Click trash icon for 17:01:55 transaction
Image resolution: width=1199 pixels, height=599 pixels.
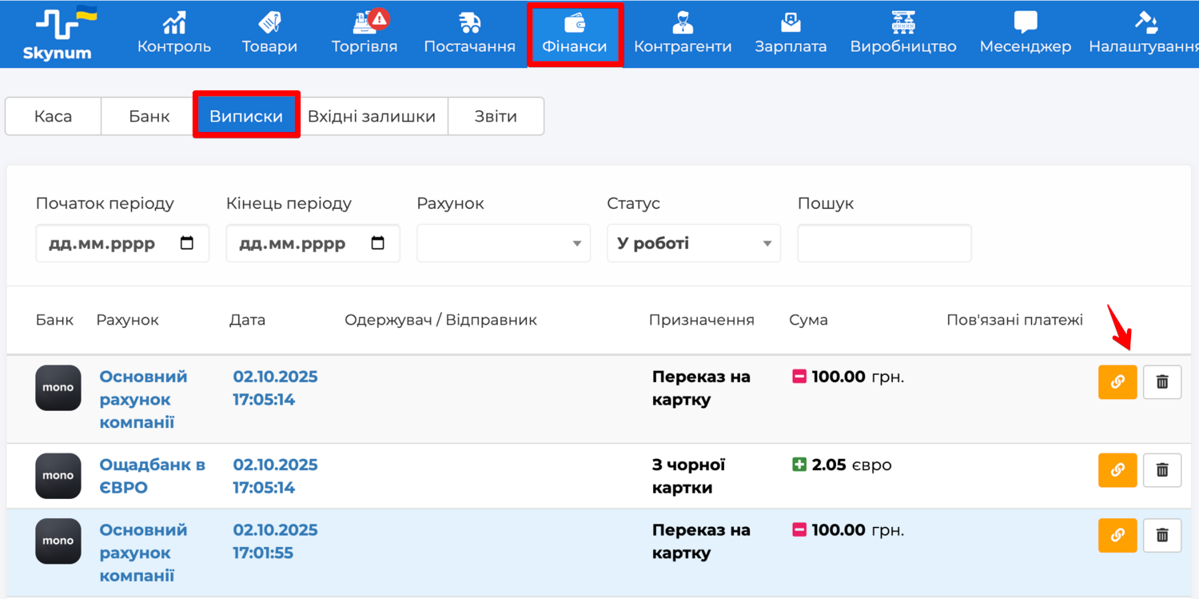(1161, 535)
